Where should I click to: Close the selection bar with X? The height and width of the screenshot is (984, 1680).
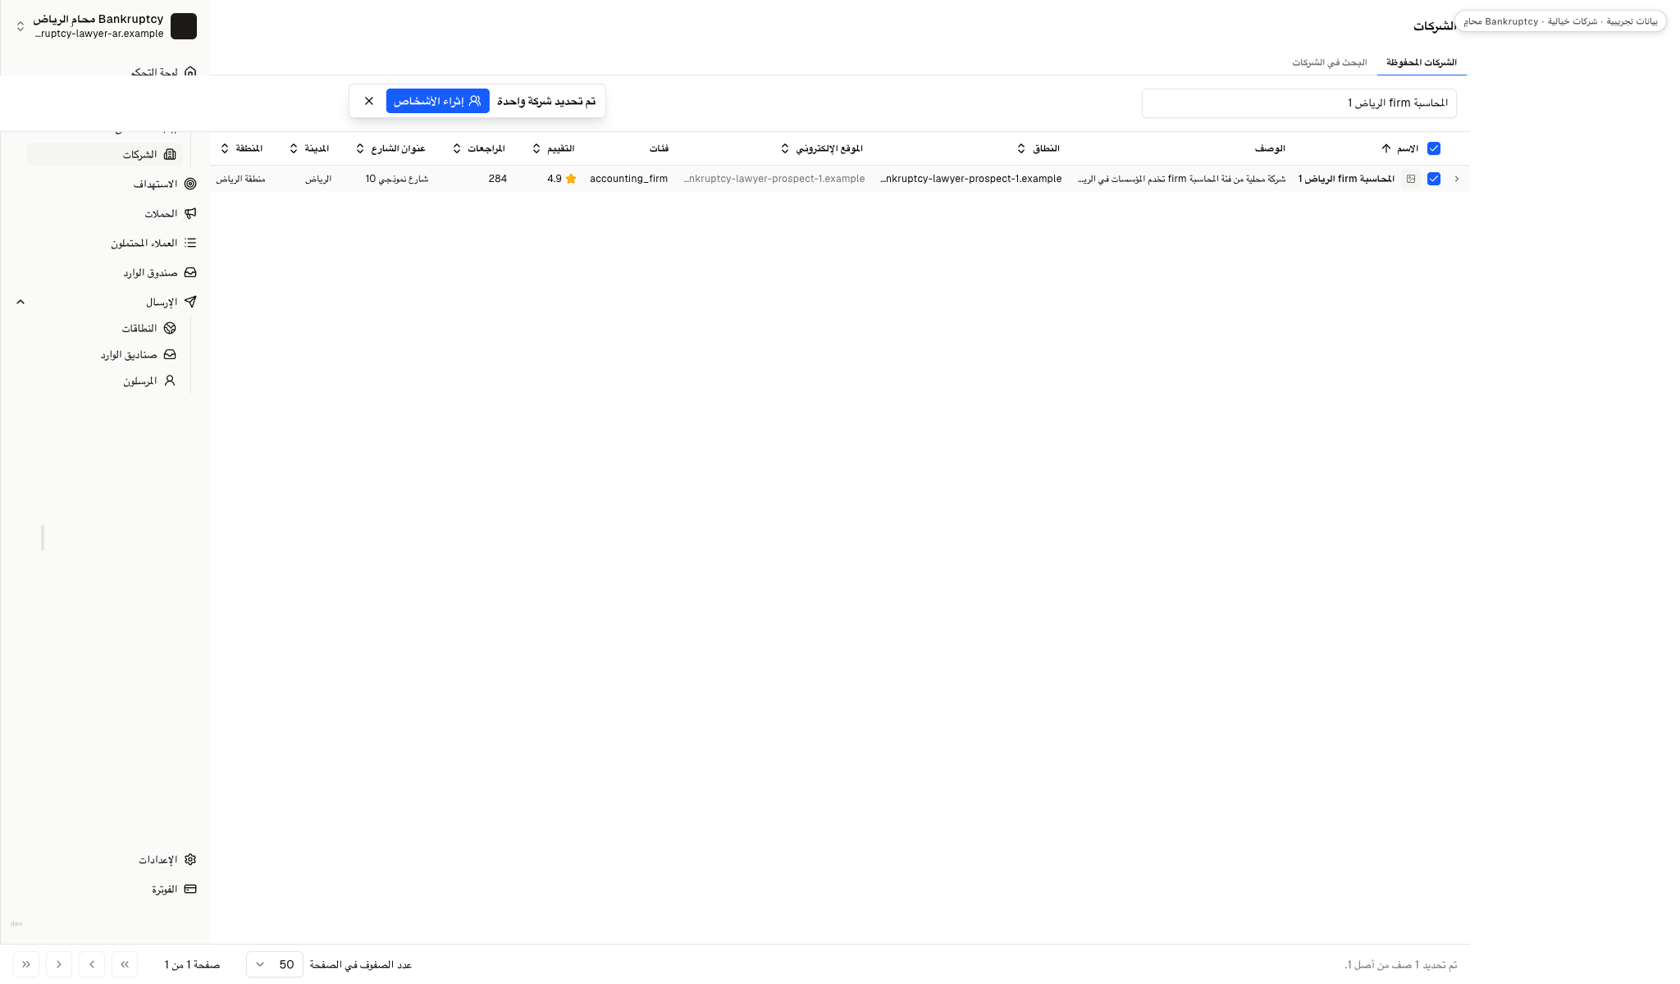point(369,101)
